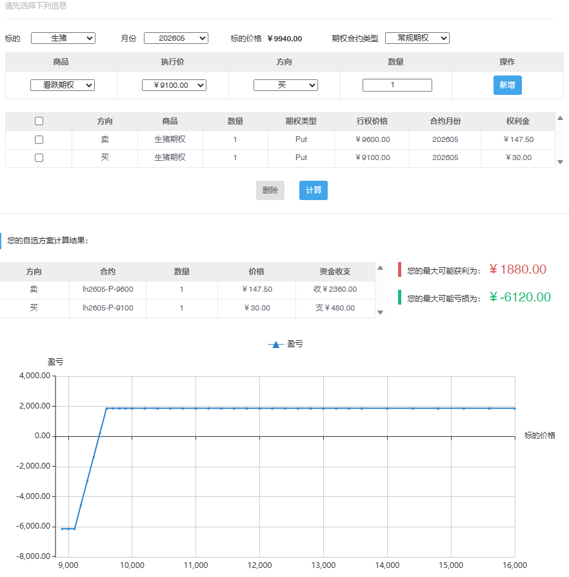This screenshot has height=577, width=569.
Task: Click the lh2605-P-9600 contract cell
Action: pos(108,289)
